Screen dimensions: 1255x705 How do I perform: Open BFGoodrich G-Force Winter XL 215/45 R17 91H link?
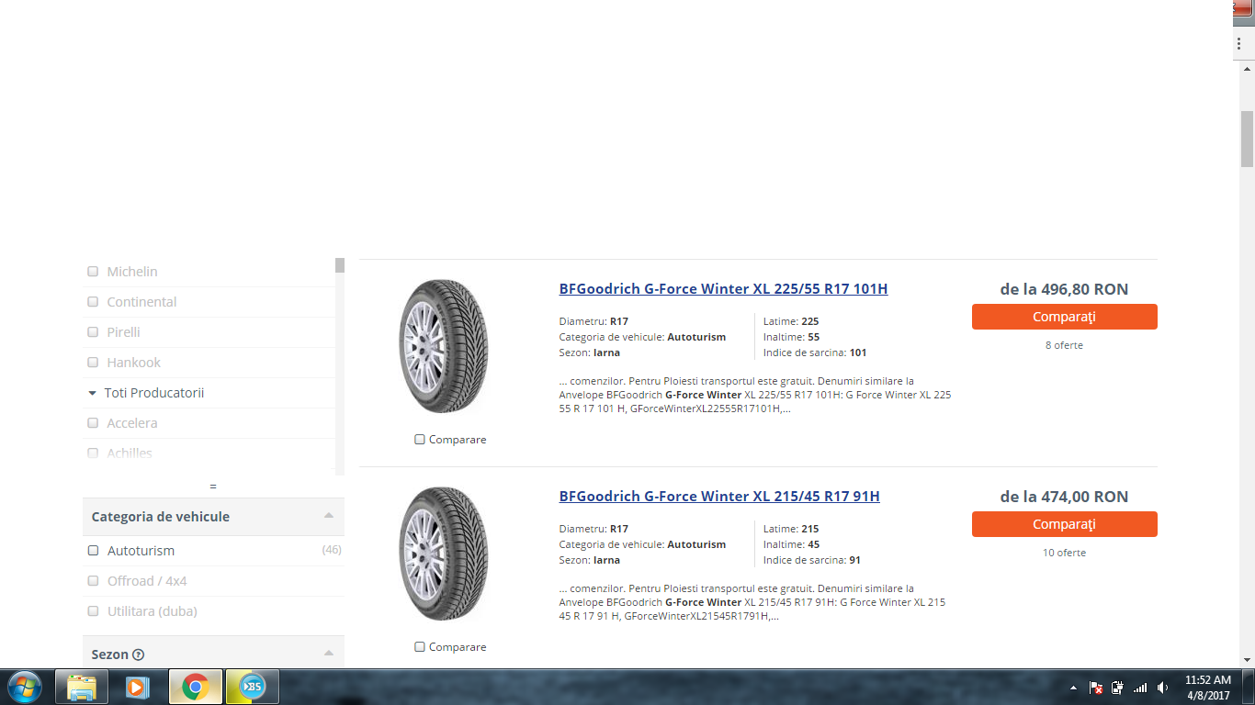(719, 497)
